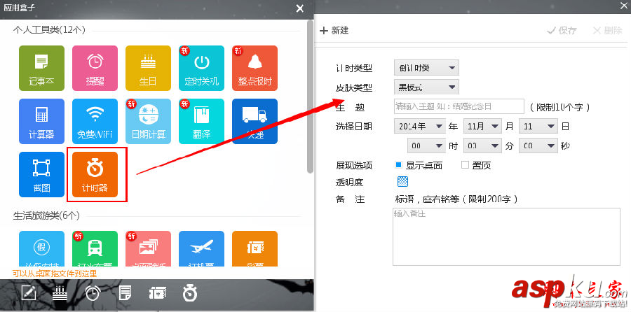Open the 生日 birthday app tile
631x312 pixels.
[148, 69]
